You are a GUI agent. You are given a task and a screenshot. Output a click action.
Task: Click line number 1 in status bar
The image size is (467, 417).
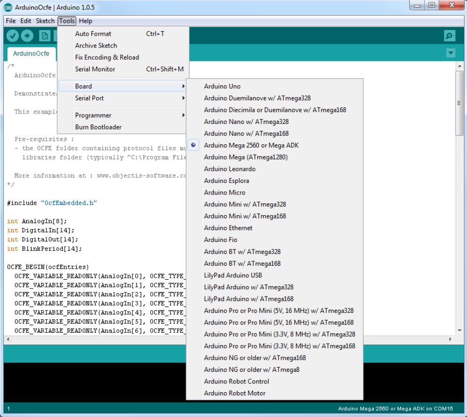click(x=8, y=409)
